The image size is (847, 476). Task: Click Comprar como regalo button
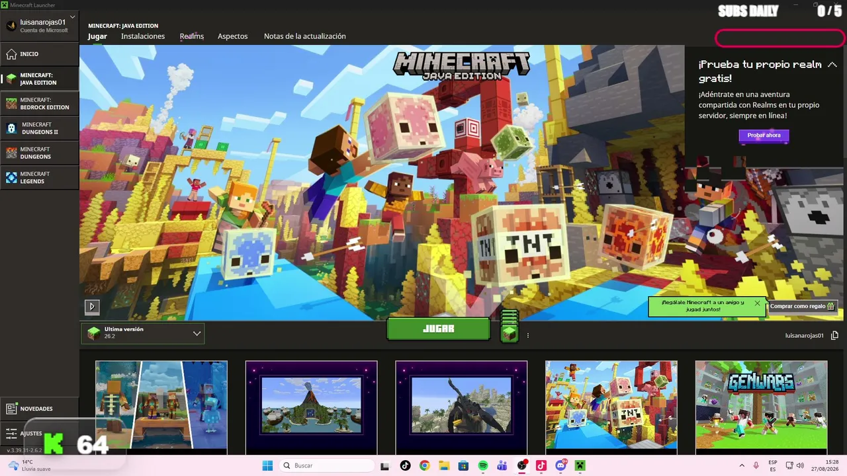coord(803,306)
